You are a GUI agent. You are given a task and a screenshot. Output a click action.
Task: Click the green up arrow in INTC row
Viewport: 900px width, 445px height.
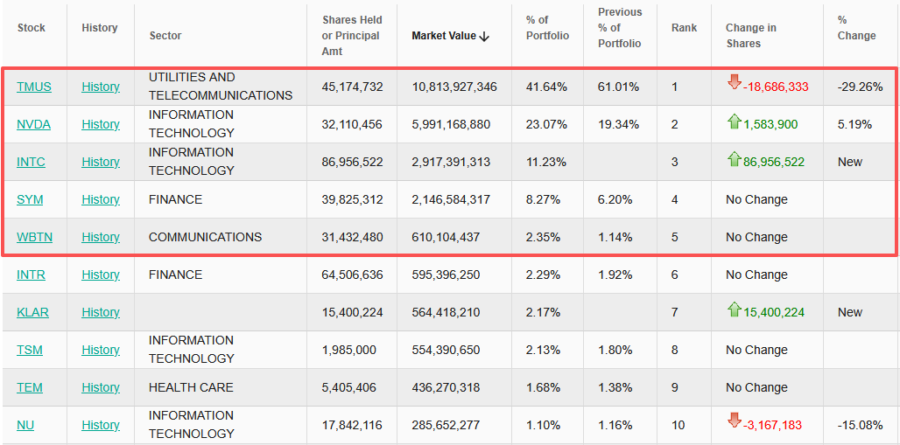point(734,160)
